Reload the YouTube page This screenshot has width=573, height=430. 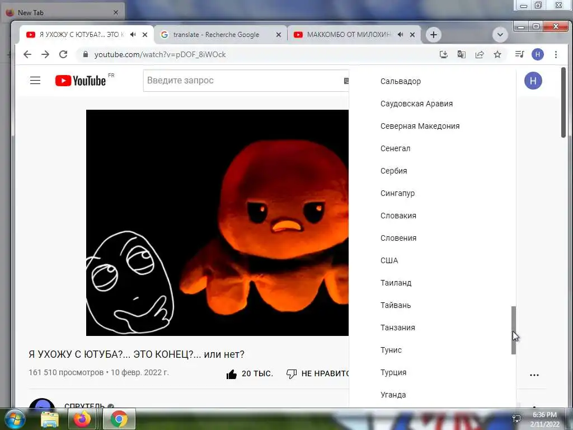pos(63,54)
